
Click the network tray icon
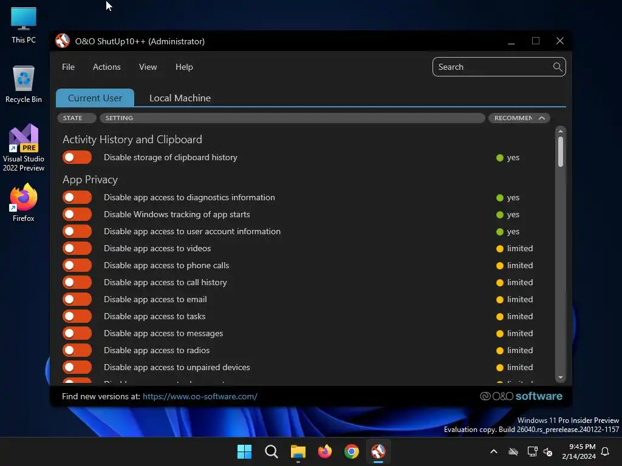pos(532,451)
